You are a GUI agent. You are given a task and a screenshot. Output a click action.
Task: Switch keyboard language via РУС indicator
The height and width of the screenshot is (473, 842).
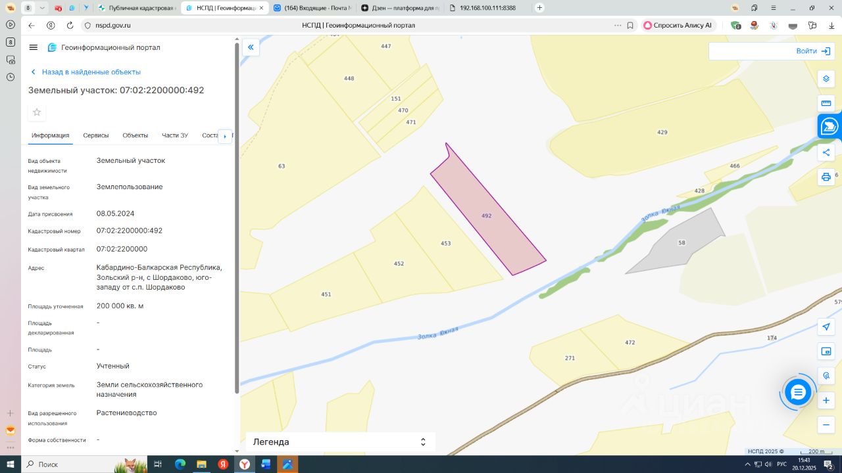click(x=781, y=464)
